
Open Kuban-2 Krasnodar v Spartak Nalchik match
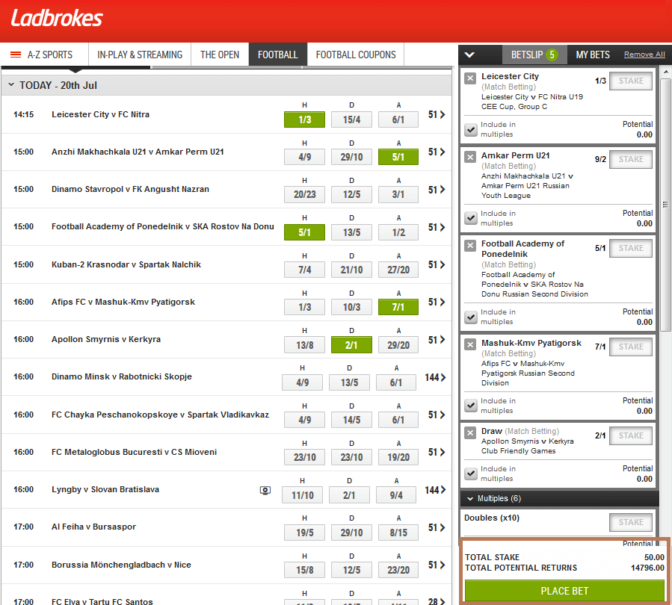[126, 264]
